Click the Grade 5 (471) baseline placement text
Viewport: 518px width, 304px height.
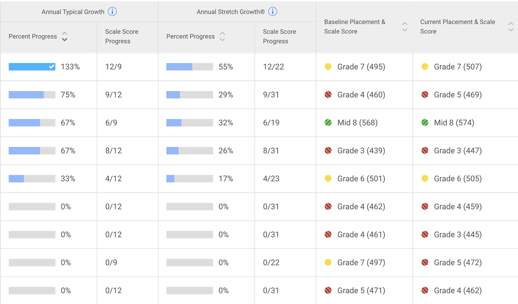coord(361,291)
